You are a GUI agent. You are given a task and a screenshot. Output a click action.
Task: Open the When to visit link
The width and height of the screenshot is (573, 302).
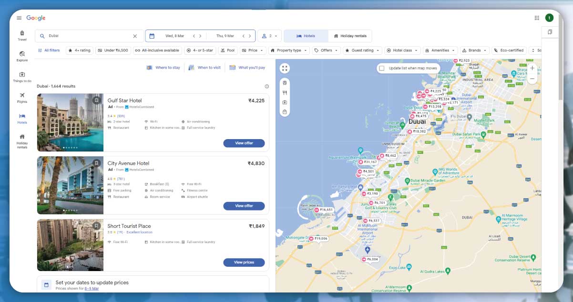pos(205,68)
